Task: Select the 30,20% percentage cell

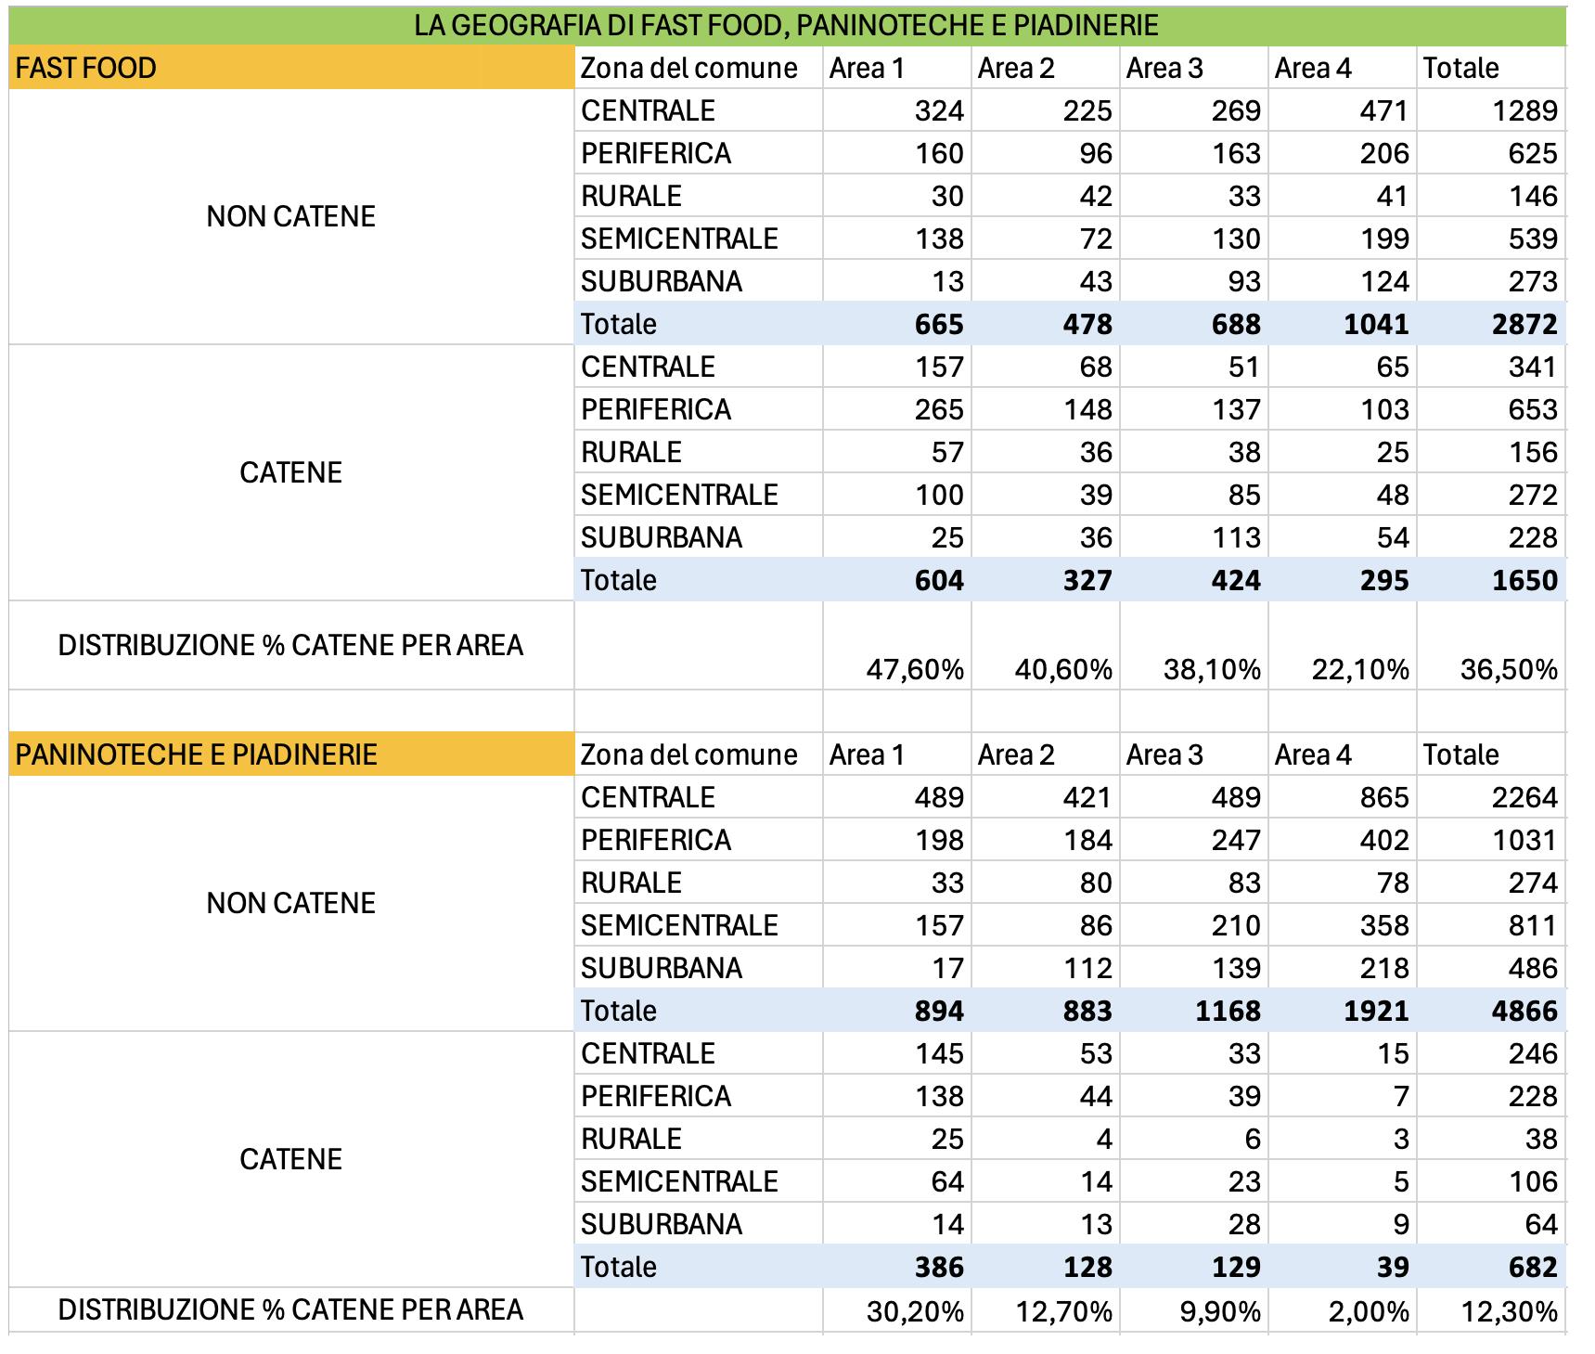Action: [897, 1311]
